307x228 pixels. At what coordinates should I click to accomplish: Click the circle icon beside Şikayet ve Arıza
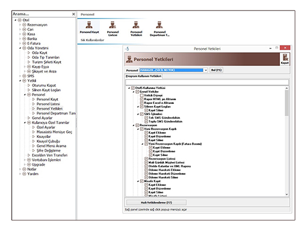click(29, 71)
